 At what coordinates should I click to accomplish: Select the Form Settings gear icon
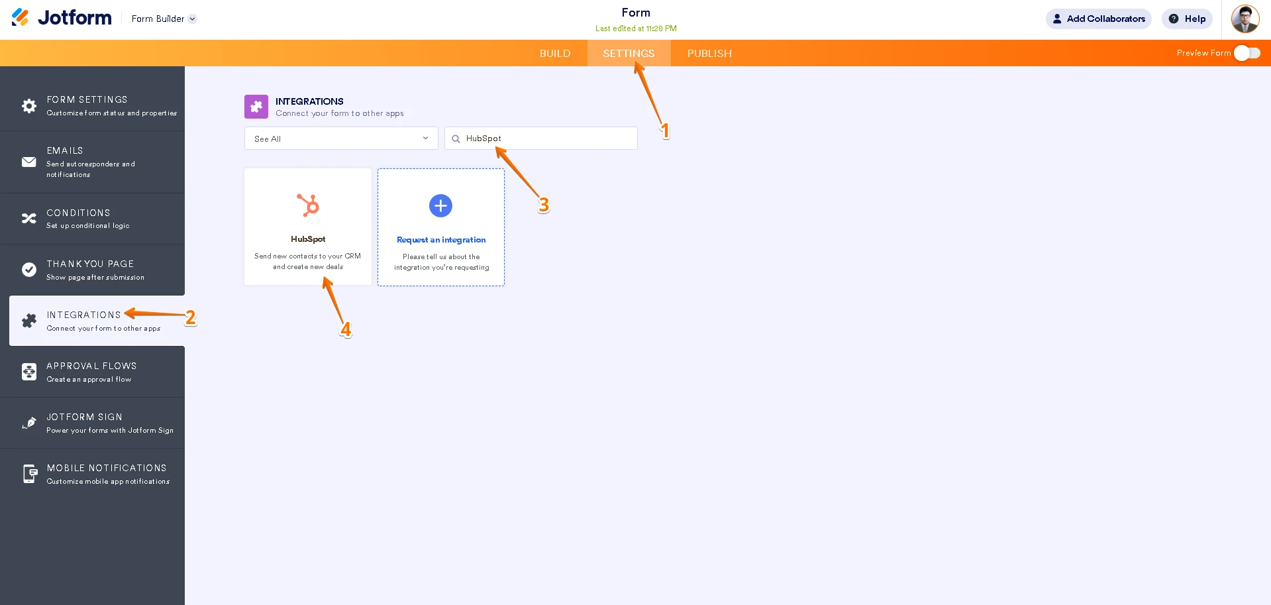(28, 105)
